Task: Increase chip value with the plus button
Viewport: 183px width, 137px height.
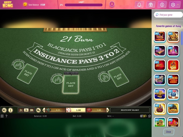Action: click(x=108, y=110)
